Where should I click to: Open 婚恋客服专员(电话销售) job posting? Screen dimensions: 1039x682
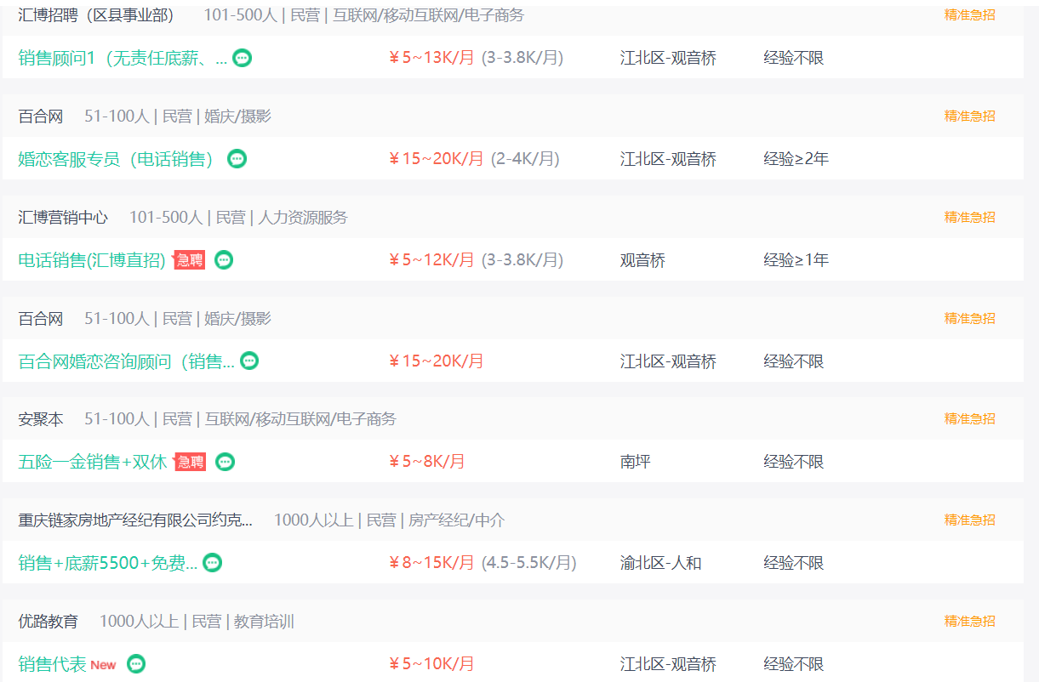(x=117, y=159)
